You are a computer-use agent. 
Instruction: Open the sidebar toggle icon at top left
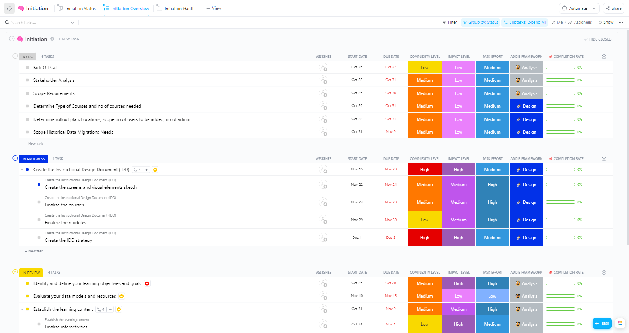(x=9, y=8)
